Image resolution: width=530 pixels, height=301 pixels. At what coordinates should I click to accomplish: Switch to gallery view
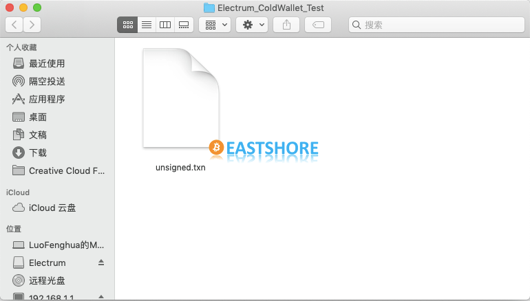(x=184, y=25)
